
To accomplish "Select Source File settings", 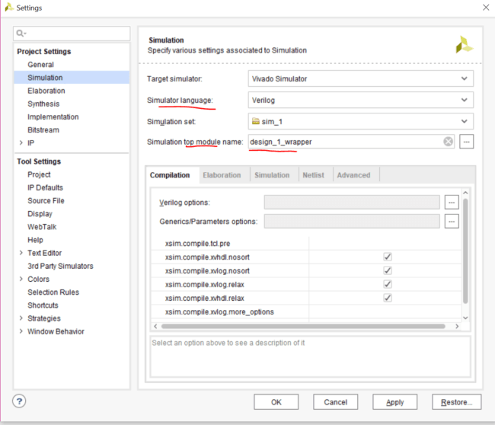I will 46,200.
